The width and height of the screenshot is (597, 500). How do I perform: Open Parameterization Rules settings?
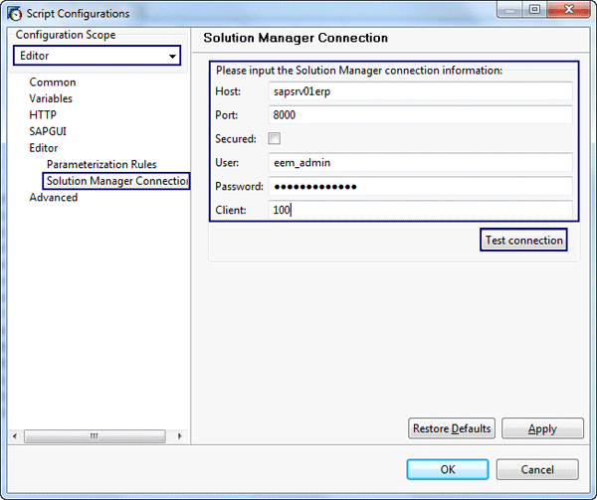[x=101, y=165]
